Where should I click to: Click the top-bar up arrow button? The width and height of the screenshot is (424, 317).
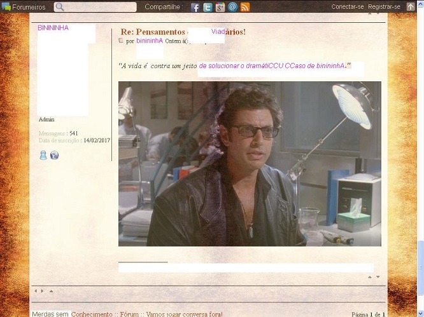tap(411, 7)
